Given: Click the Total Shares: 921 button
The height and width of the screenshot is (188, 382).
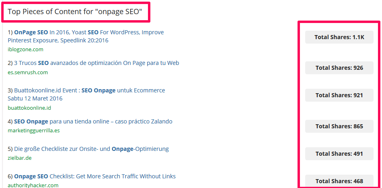Looking at the screenshot, I should click(x=339, y=95).
